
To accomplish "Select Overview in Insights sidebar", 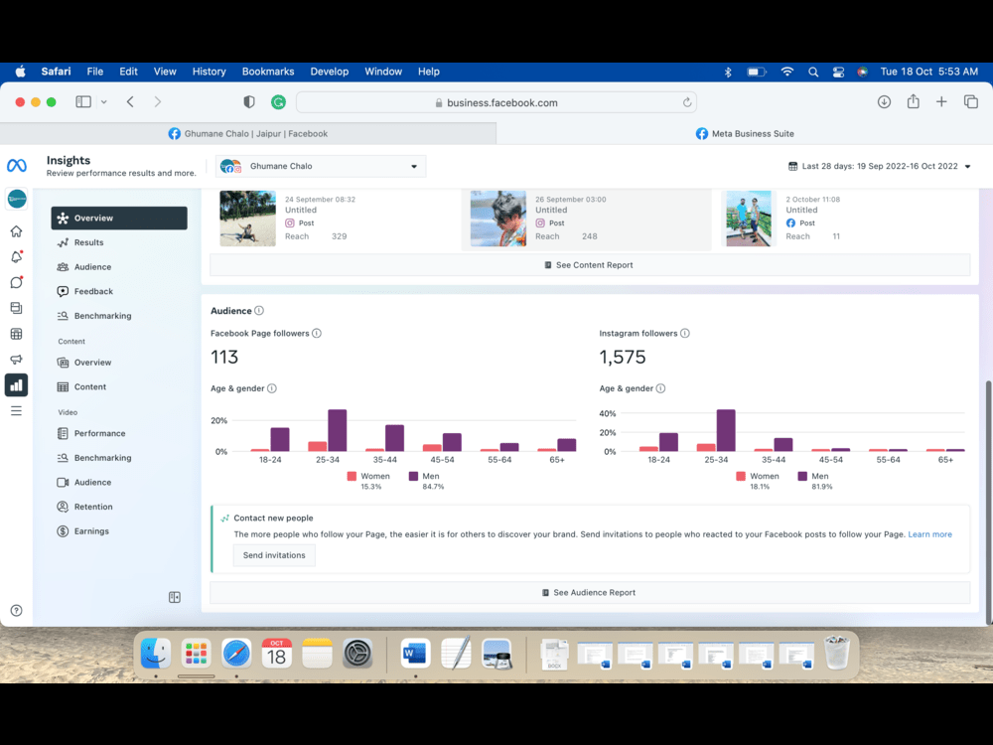I will click(x=119, y=218).
